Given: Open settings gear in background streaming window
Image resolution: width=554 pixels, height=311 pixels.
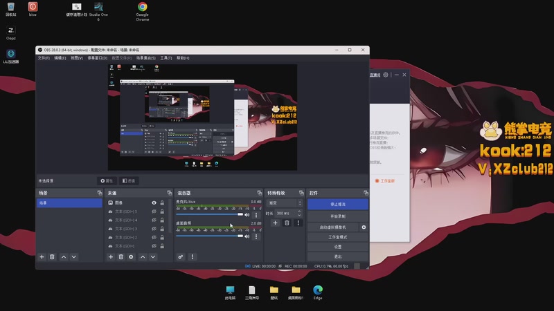Looking at the screenshot, I should 386,75.
